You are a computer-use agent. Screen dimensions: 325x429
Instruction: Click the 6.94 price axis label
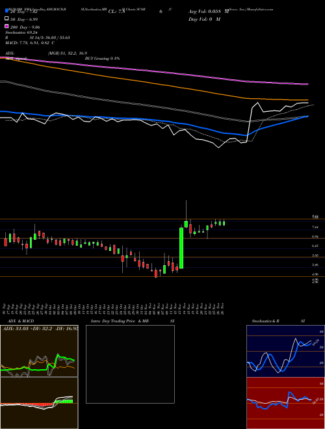point(315,237)
